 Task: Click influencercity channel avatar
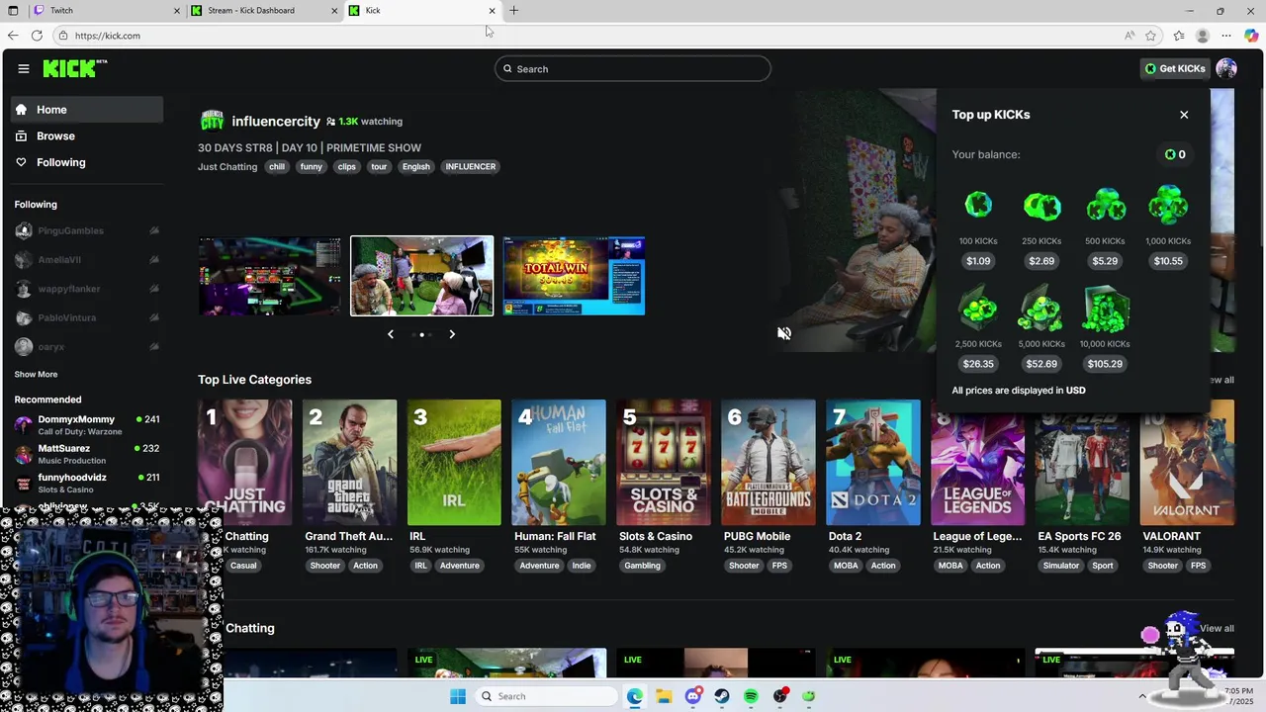(x=212, y=121)
